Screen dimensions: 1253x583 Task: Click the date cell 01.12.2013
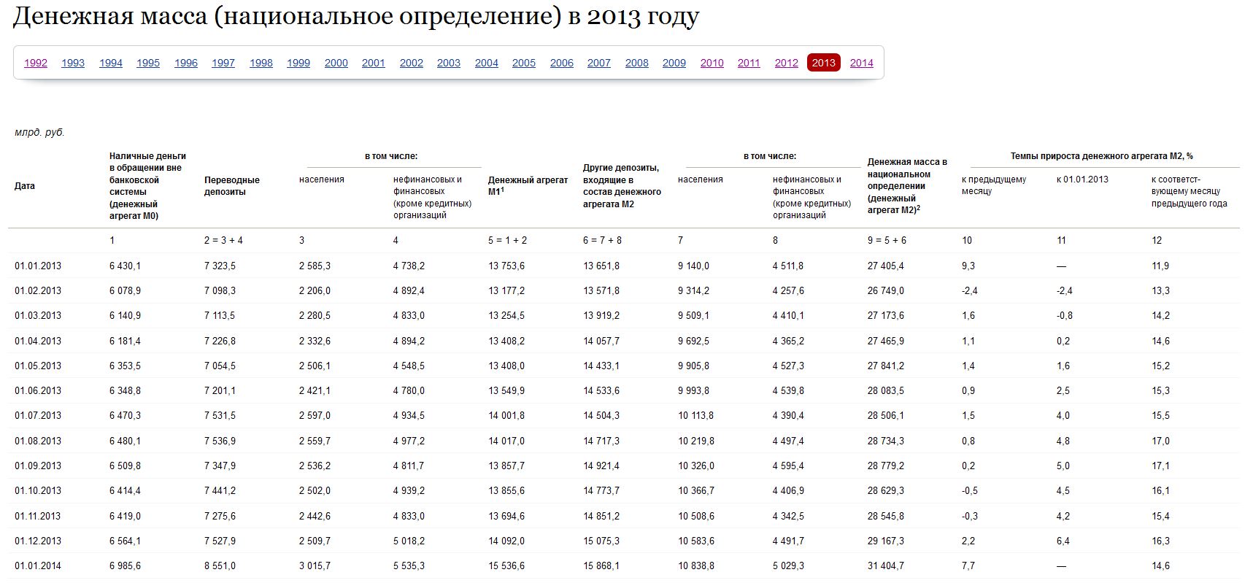pyautogui.click(x=38, y=541)
